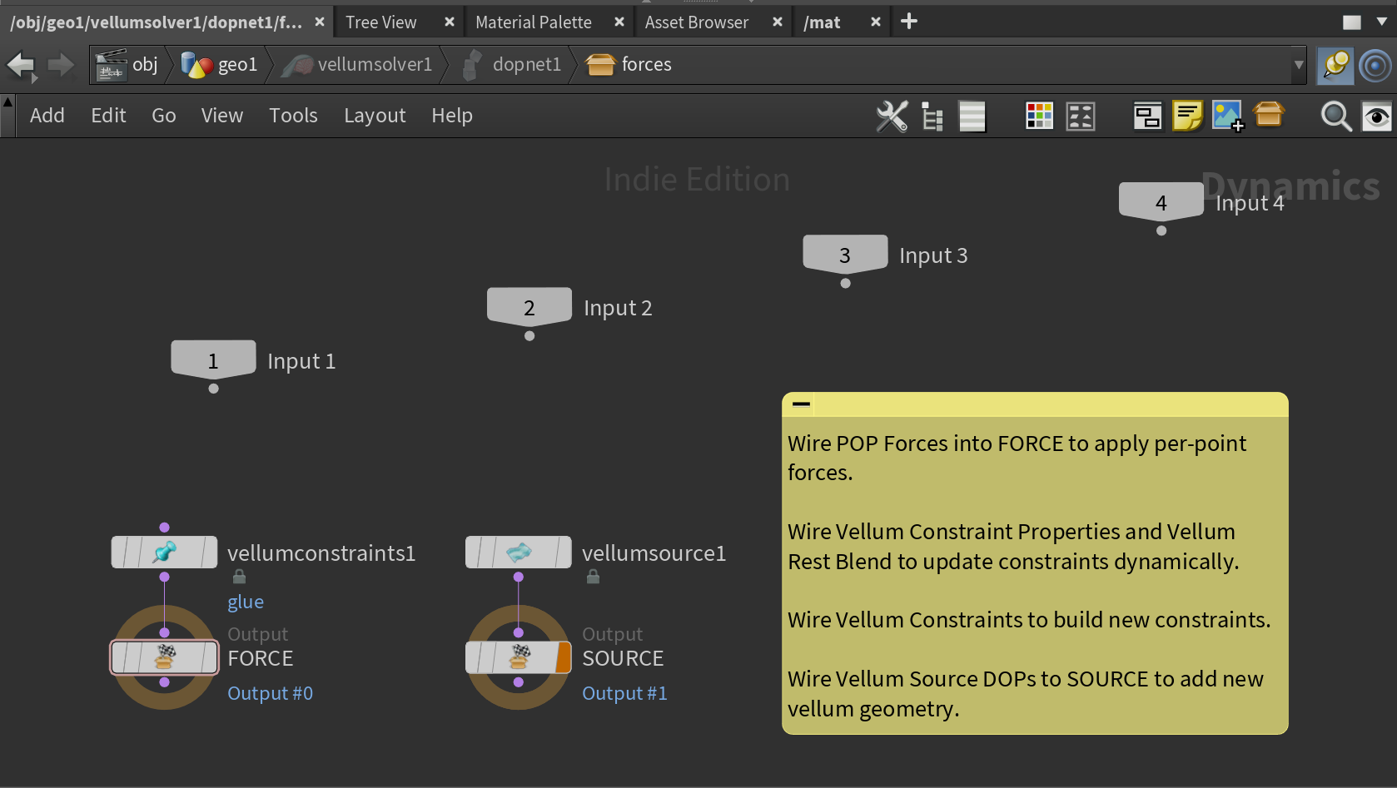
Task: Open the pane tab options dropdown
Action: pos(1382,22)
